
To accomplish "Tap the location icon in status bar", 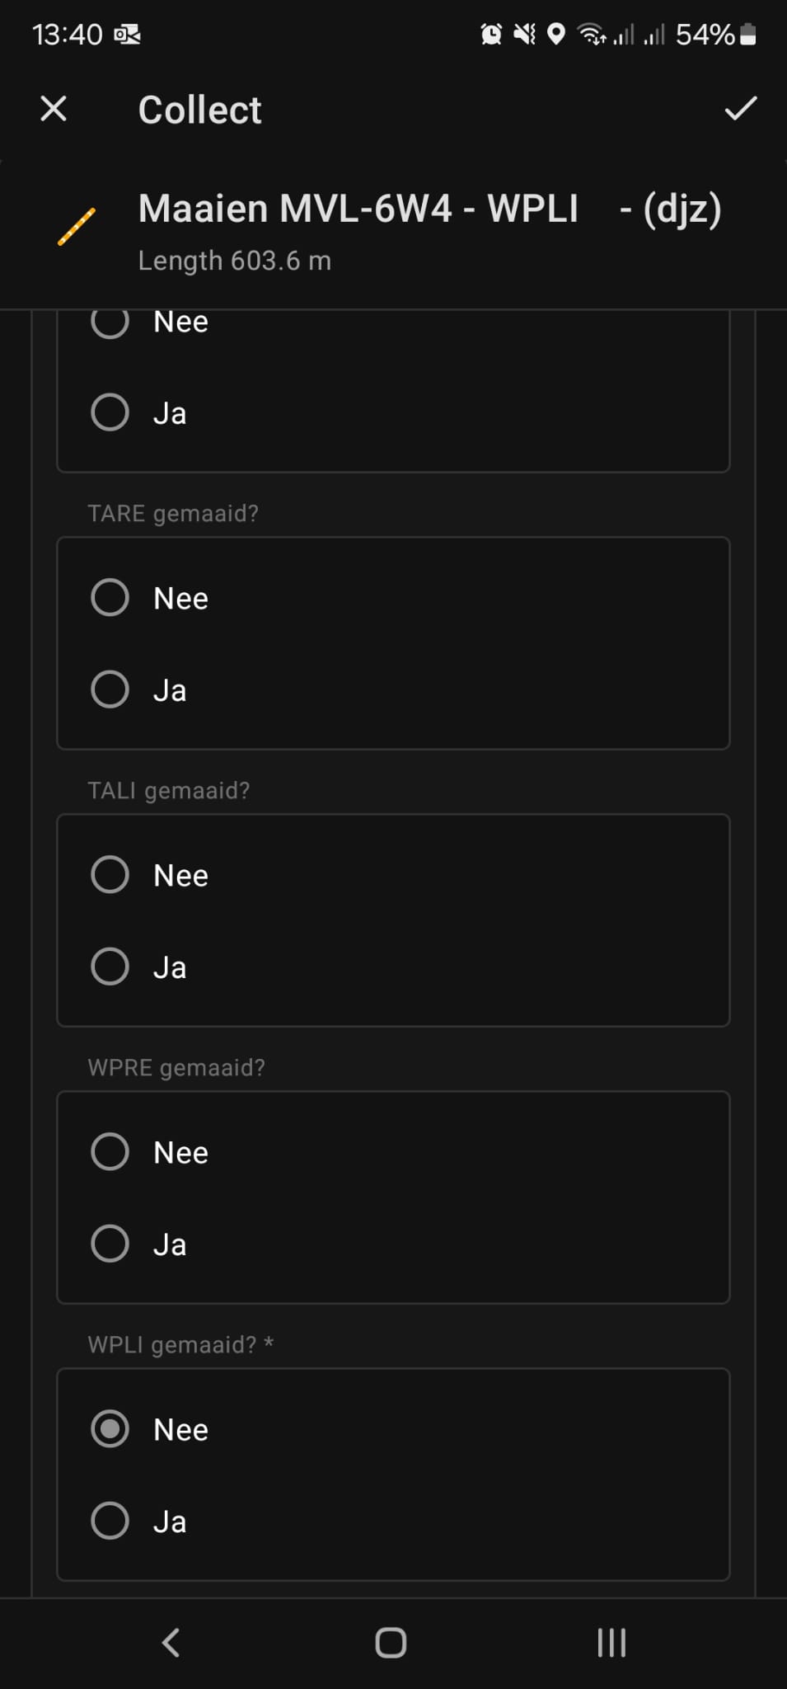I will (x=556, y=35).
